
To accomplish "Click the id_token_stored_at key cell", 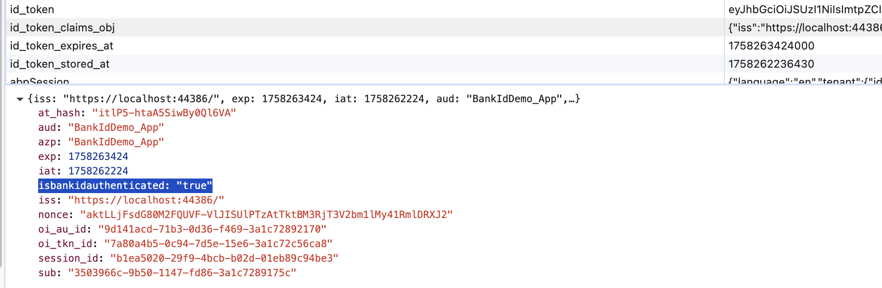I will [x=59, y=64].
